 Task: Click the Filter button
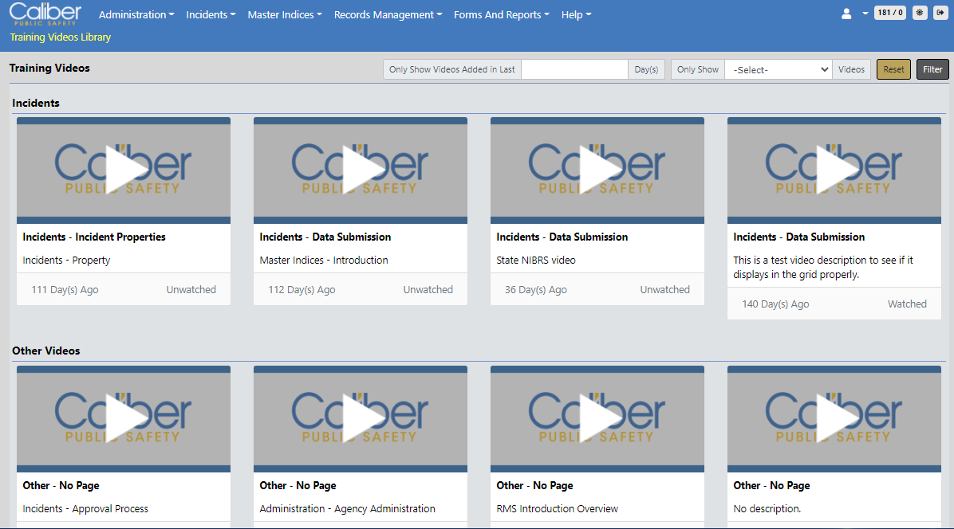click(932, 70)
